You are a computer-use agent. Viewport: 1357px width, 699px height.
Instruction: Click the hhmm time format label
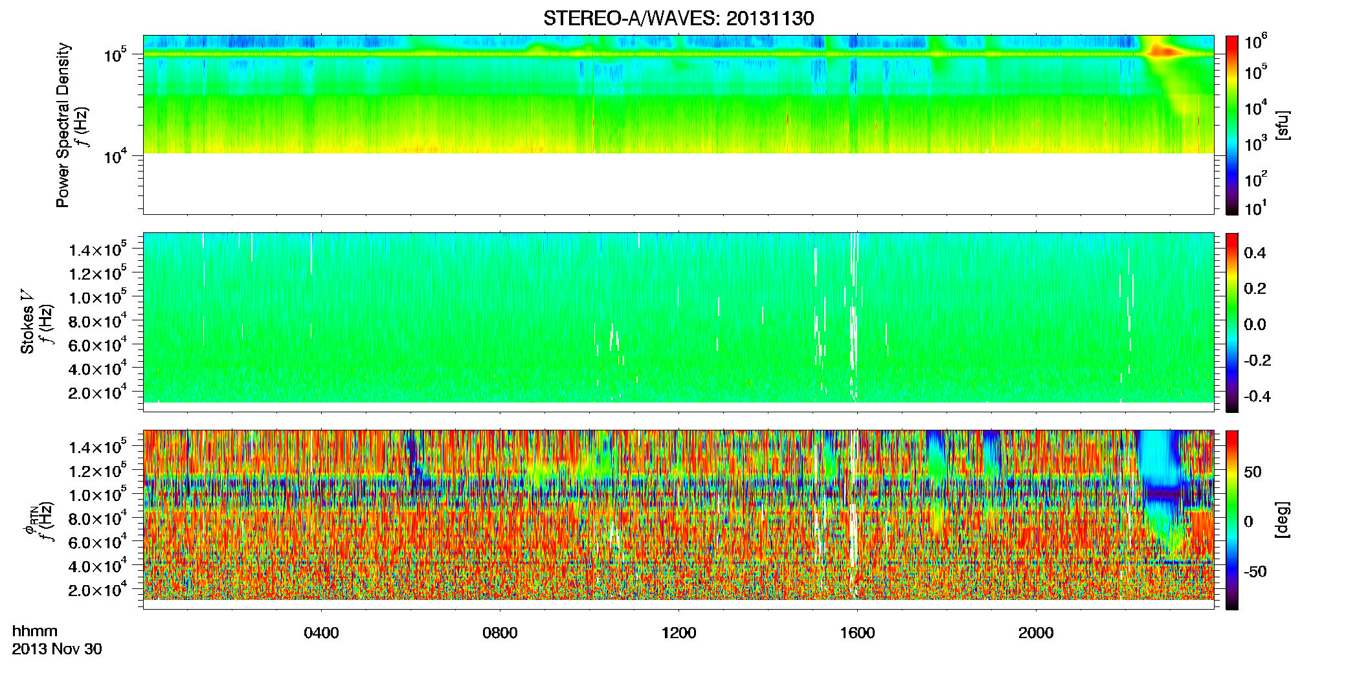pos(35,631)
